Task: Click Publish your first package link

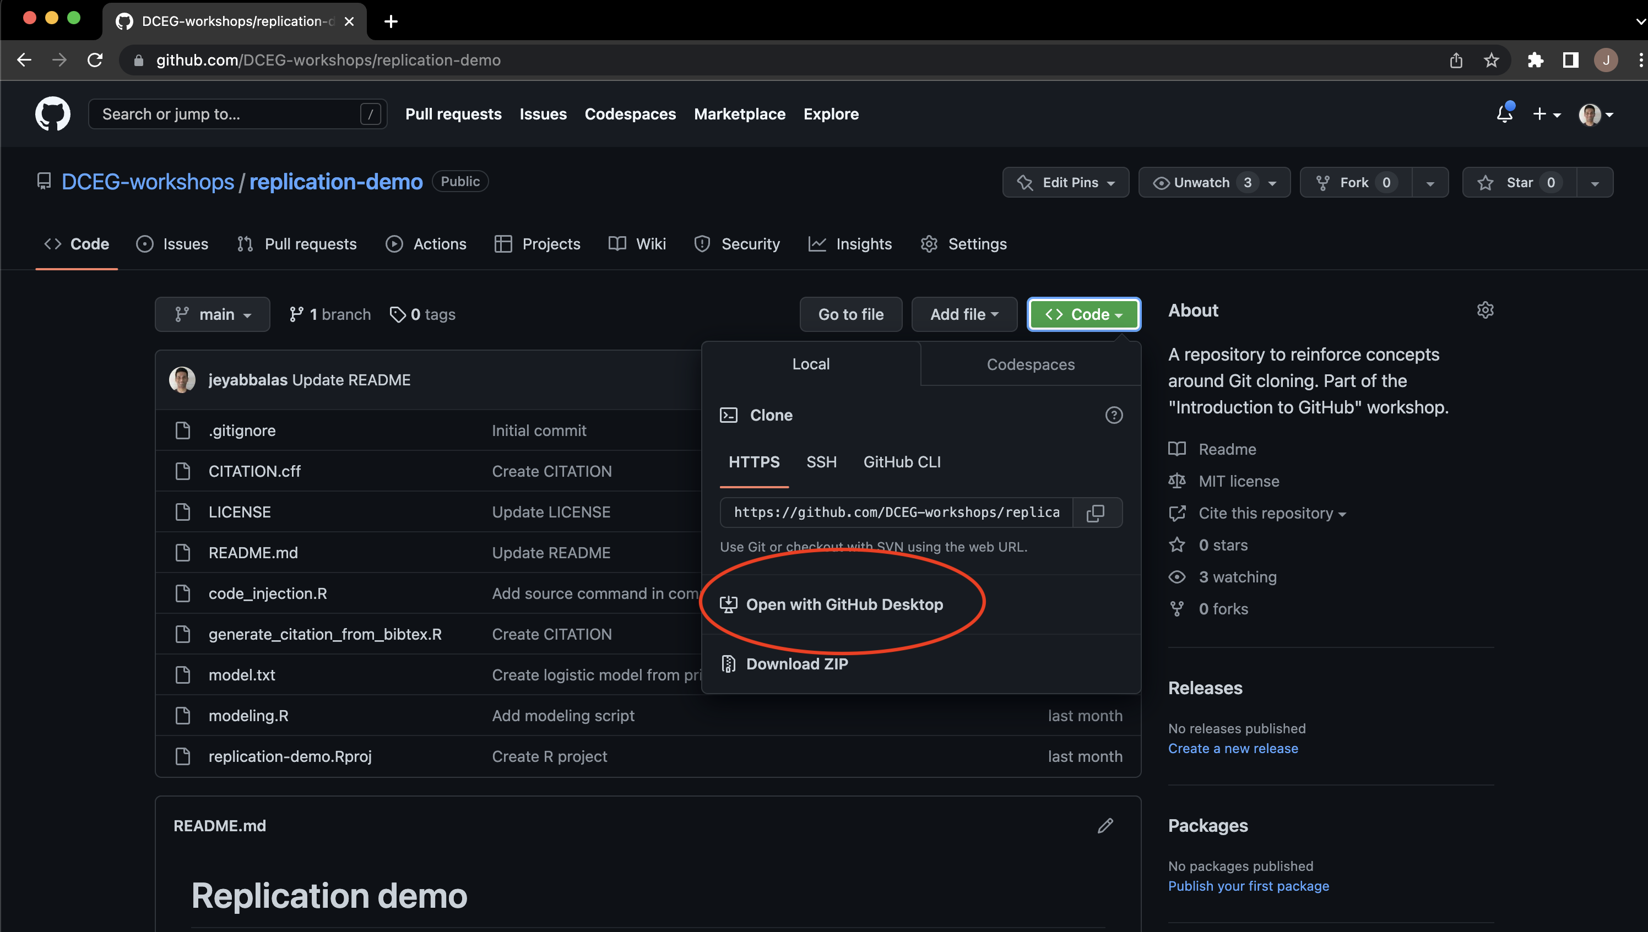Action: [x=1248, y=886]
